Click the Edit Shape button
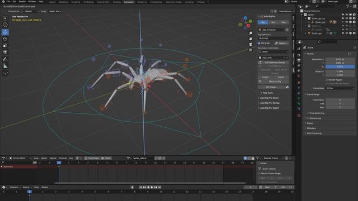358x201 pixels. 271,87
